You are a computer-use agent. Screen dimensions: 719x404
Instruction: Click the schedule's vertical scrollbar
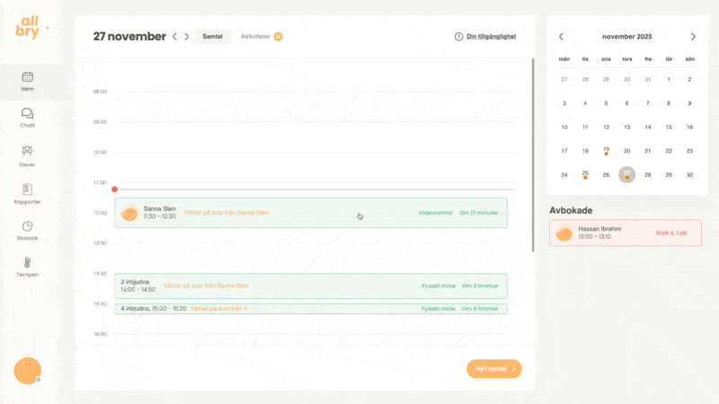533,153
